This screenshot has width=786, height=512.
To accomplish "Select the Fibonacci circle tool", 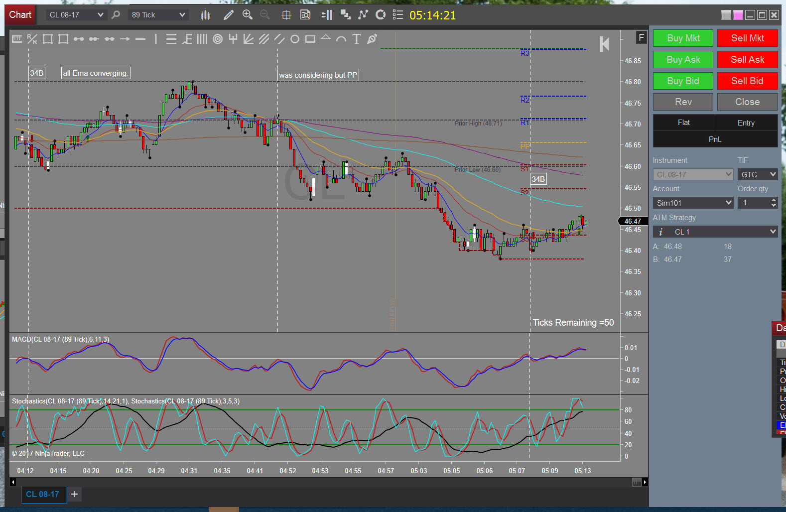I will (218, 39).
